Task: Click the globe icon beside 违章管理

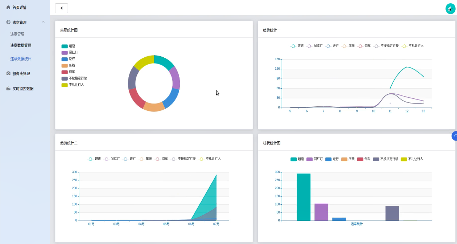Action: pos(8,22)
